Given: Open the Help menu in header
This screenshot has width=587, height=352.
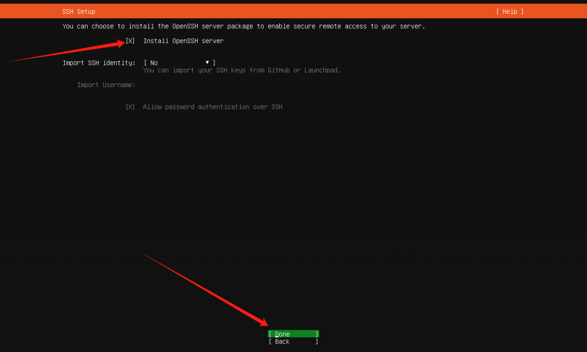Looking at the screenshot, I should tap(510, 11).
